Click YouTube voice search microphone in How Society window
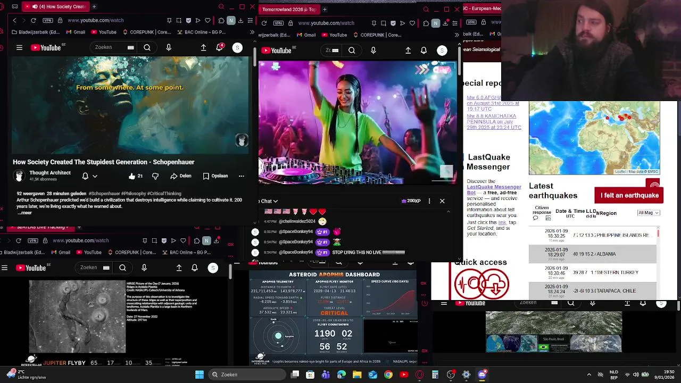 tap(169, 47)
